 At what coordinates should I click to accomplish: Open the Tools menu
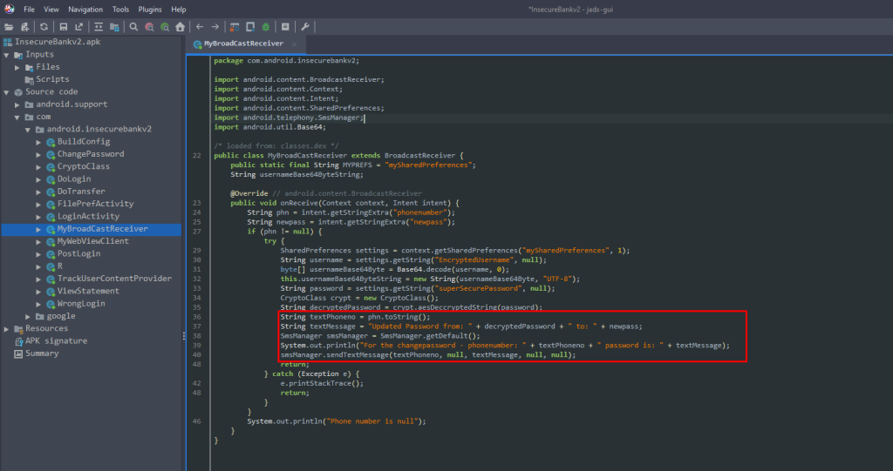tap(120, 9)
